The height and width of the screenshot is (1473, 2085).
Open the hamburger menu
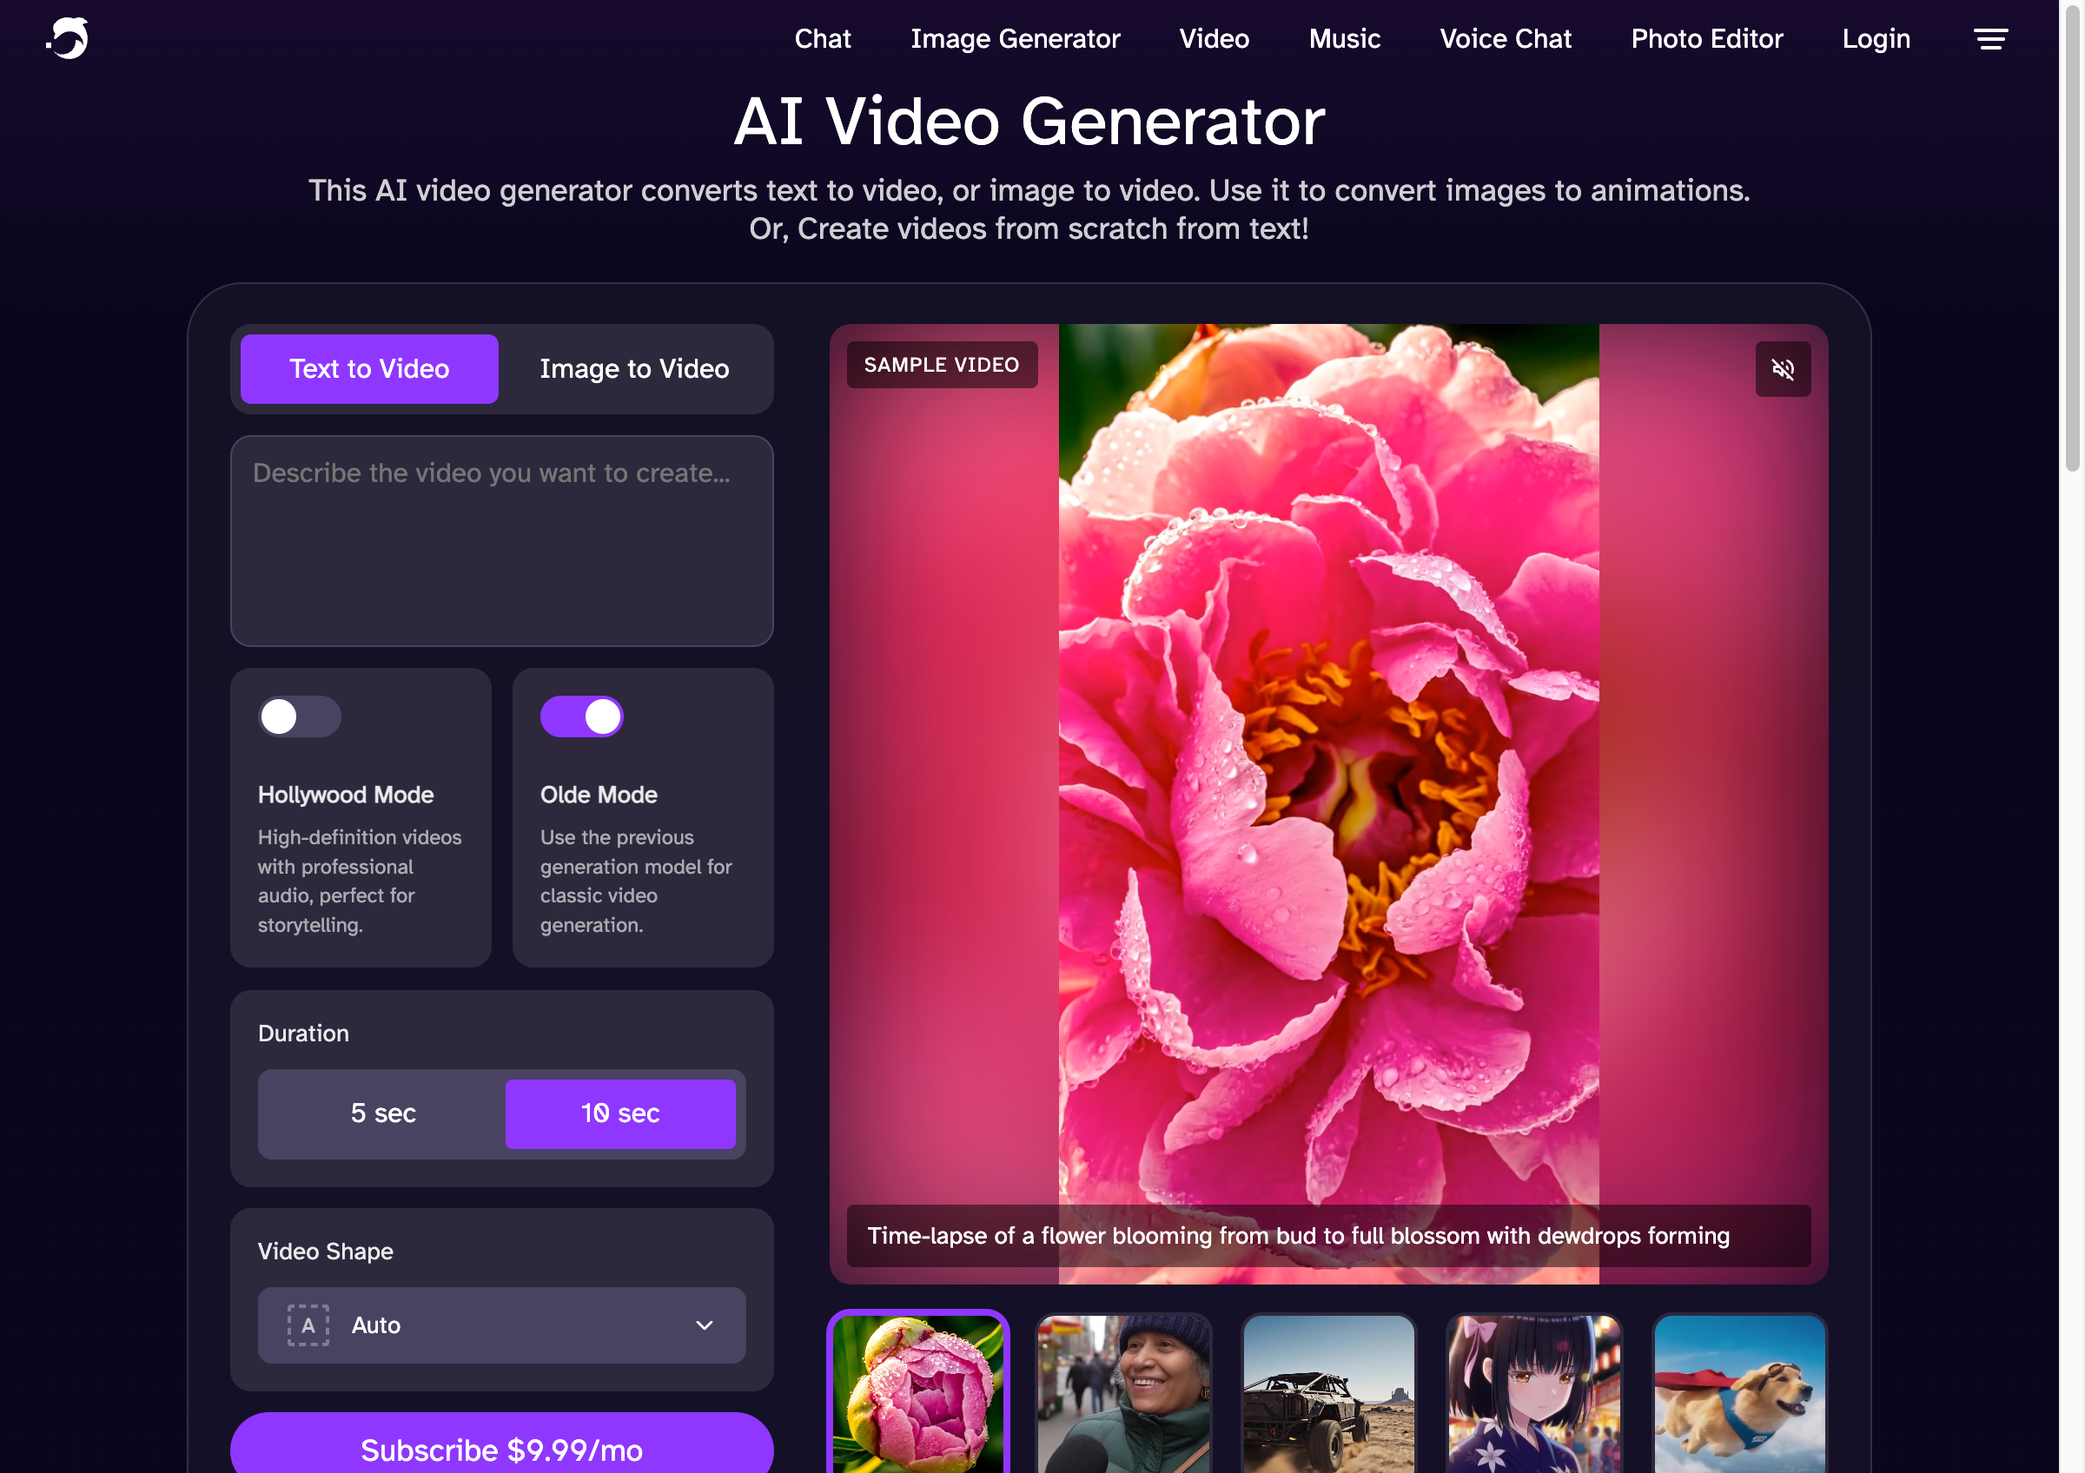tap(1989, 38)
